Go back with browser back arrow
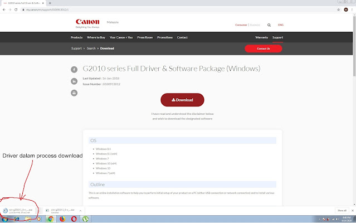This screenshot has height=223, width=356. (x=4, y=9)
